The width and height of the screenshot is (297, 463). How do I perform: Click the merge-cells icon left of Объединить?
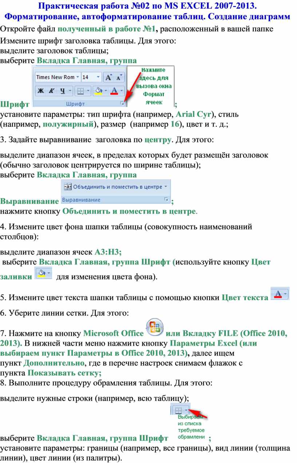pos(68,187)
